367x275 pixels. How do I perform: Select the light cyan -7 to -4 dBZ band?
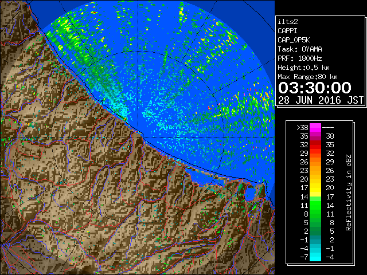point(315,257)
